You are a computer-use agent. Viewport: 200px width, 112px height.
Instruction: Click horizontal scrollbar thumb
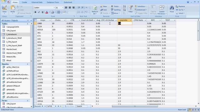(x=135, y=106)
